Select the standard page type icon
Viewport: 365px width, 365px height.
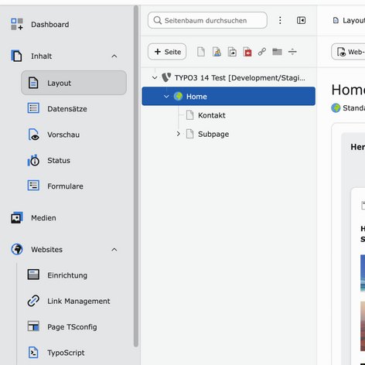tap(201, 52)
